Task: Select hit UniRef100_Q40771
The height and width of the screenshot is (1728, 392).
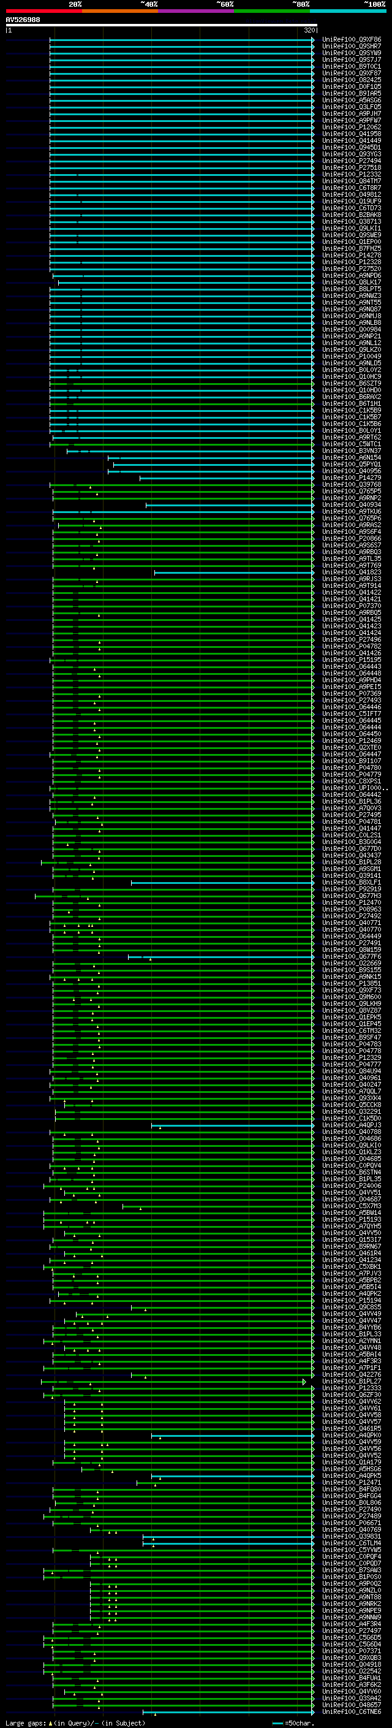Action: coord(352,923)
